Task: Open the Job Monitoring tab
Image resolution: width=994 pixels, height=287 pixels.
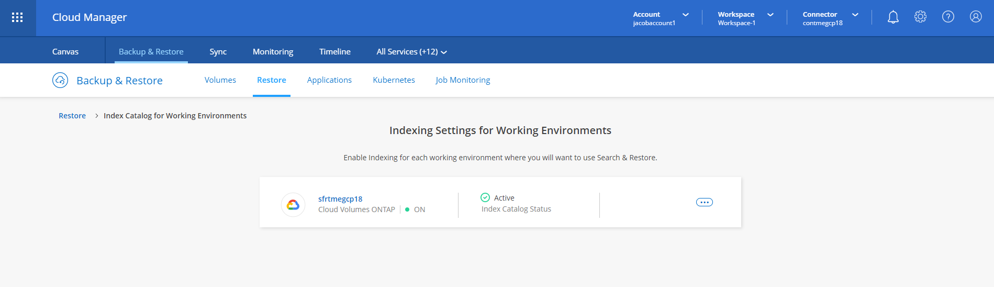Action: point(463,80)
